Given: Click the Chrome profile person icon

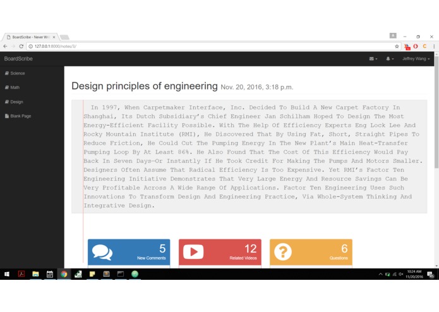Looking at the screenshot, I should (393, 35).
